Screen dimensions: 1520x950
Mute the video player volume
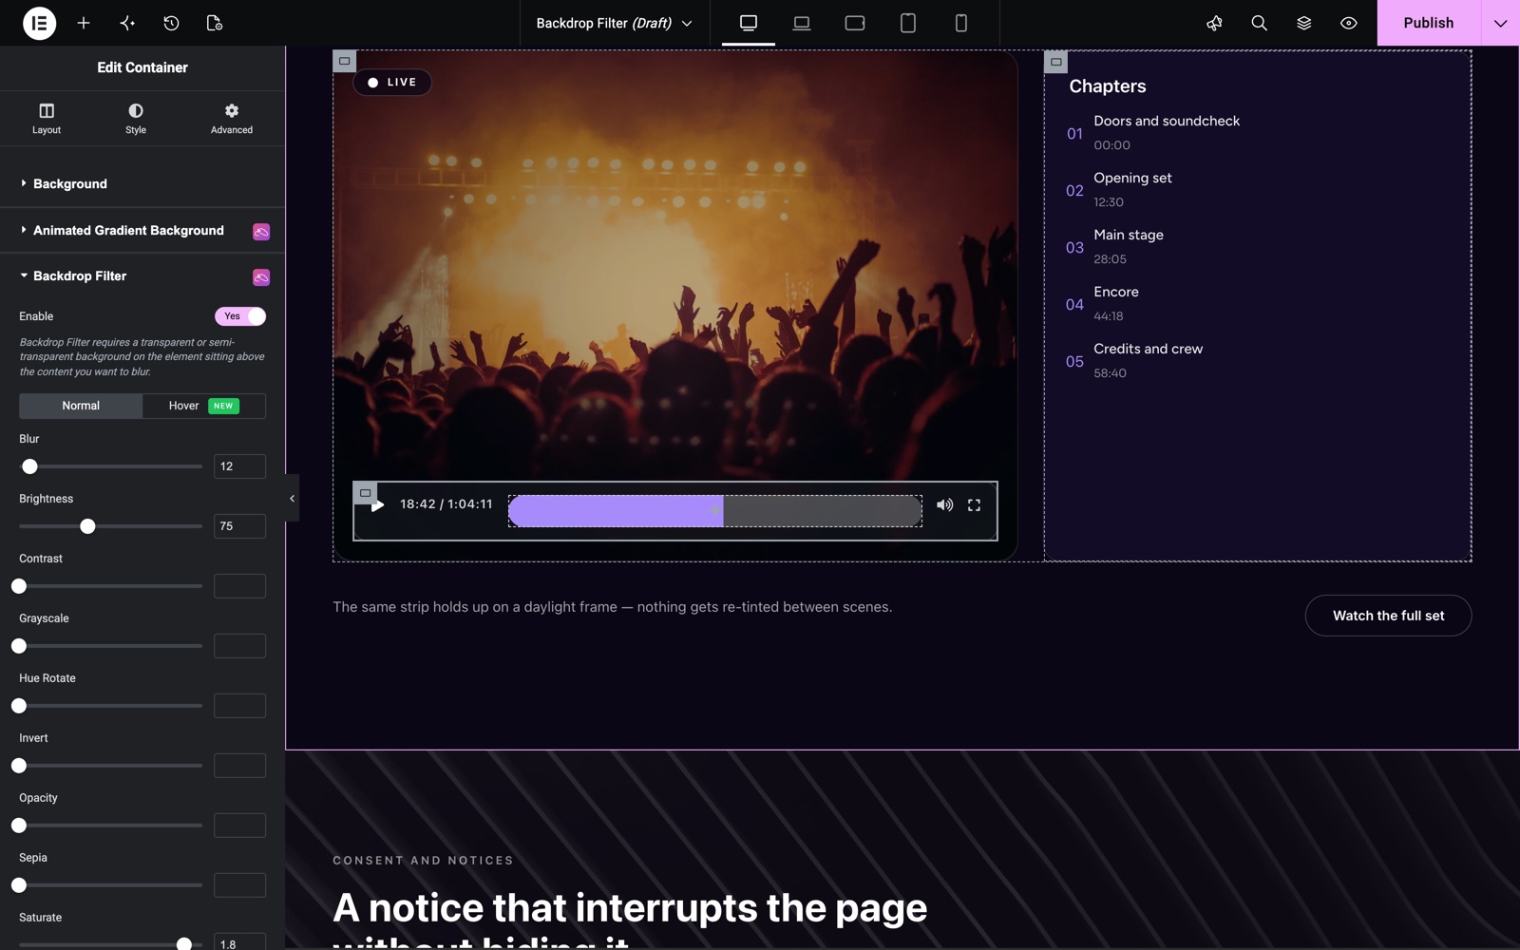(944, 505)
